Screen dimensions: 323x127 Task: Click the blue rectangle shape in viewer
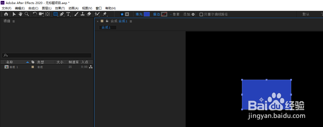pos(266,95)
